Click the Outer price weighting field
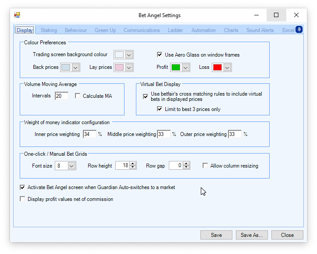This screenshot has height=254, width=317. 235,134
